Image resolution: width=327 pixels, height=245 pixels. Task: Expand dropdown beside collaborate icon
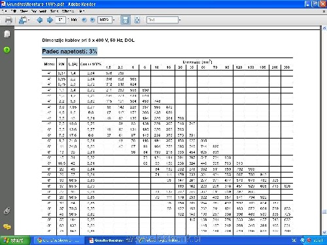click(29, 20)
